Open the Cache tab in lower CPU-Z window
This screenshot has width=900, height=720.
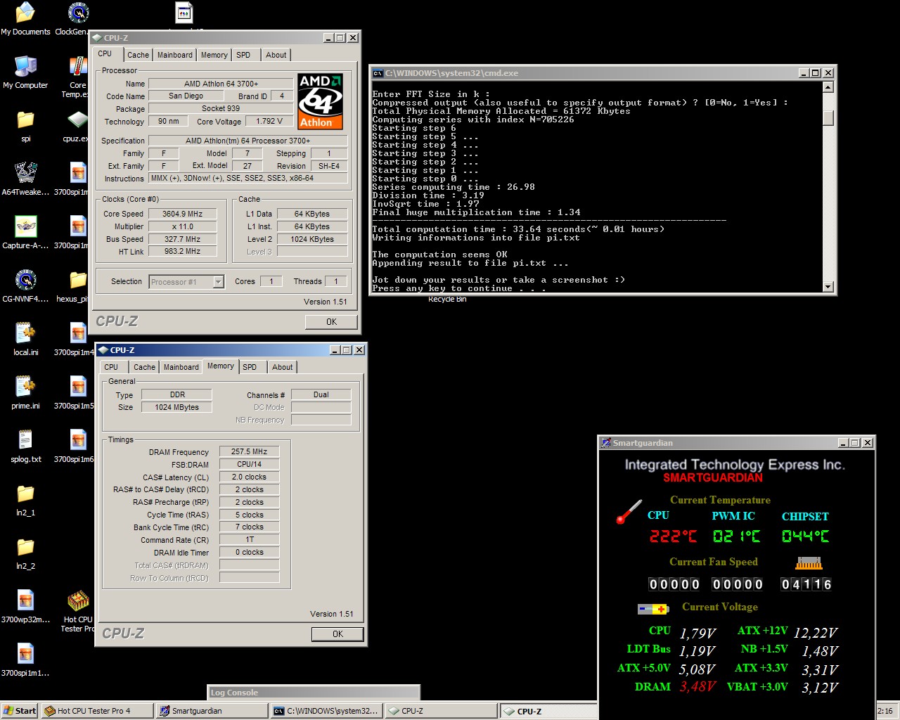tap(144, 367)
